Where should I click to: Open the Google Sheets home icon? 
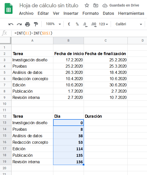(9, 9)
